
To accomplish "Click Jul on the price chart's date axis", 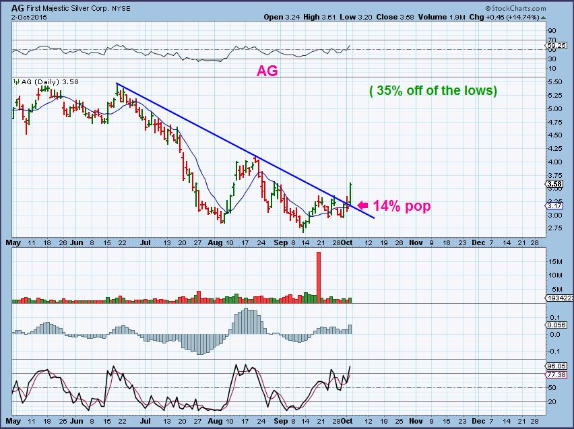I will (x=146, y=242).
